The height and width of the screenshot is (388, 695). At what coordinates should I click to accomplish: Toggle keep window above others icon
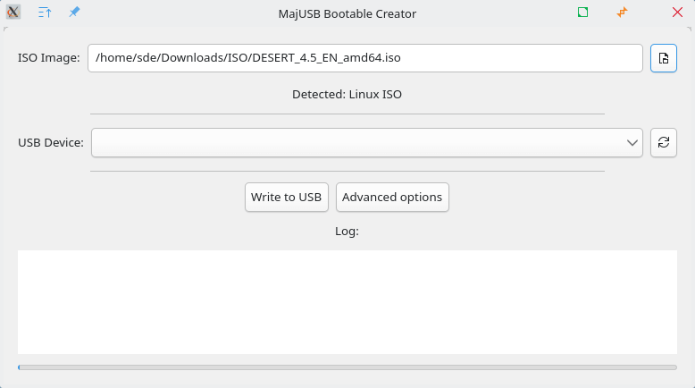[x=45, y=13]
